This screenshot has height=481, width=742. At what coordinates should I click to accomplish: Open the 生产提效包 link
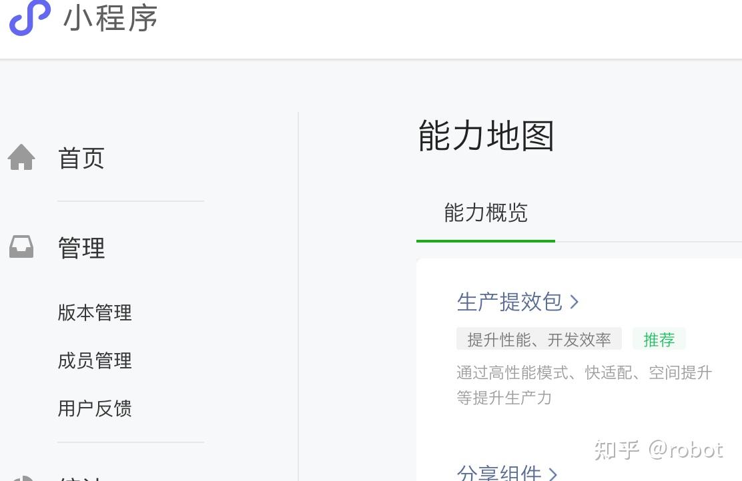pos(510,301)
